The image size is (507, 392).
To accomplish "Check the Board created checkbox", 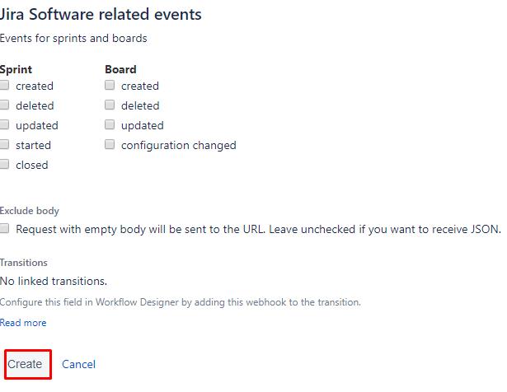I will [110, 86].
